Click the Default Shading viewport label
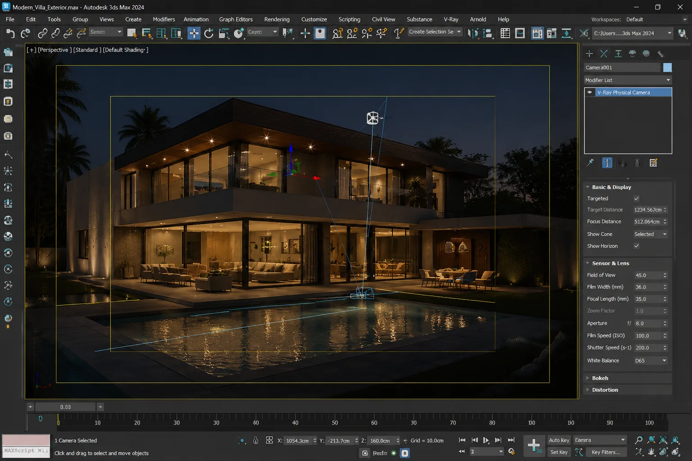Image resolution: width=692 pixels, height=461 pixels. pyautogui.click(x=126, y=50)
